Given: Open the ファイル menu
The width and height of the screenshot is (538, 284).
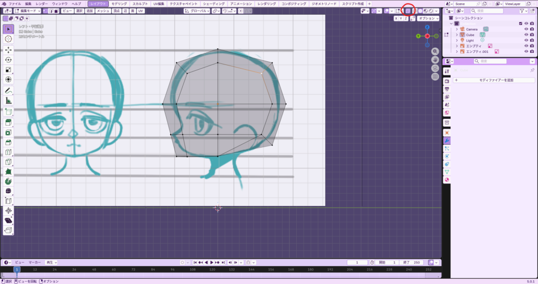Looking at the screenshot, I should 15,4.
